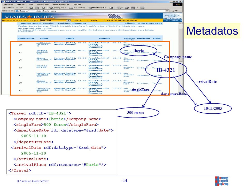Click the Llegada column header

105,38
